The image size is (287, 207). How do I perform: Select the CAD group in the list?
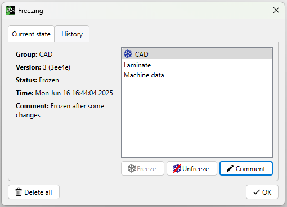click(x=197, y=54)
